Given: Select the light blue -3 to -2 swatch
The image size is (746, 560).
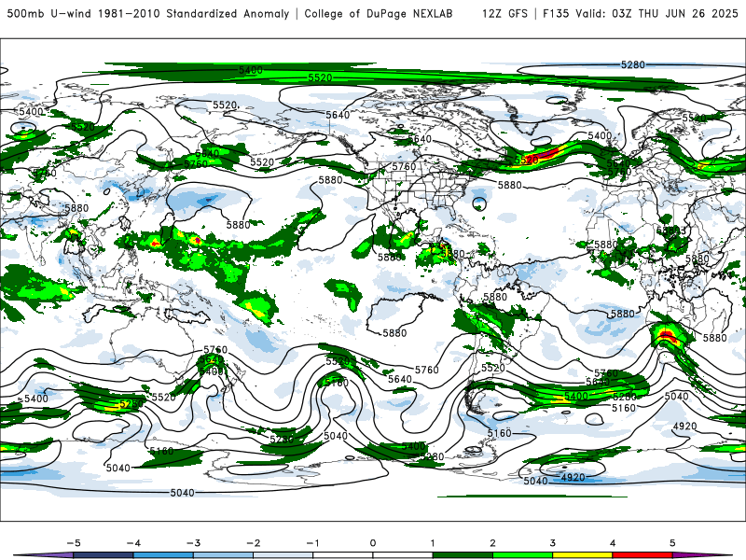Looking at the screenshot, I should [x=223, y=555].
